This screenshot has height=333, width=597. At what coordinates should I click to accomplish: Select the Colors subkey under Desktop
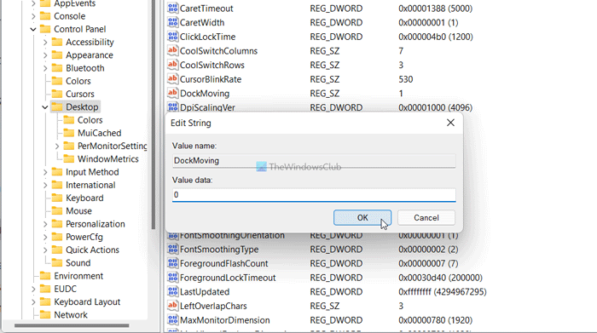tap(90, 120)
